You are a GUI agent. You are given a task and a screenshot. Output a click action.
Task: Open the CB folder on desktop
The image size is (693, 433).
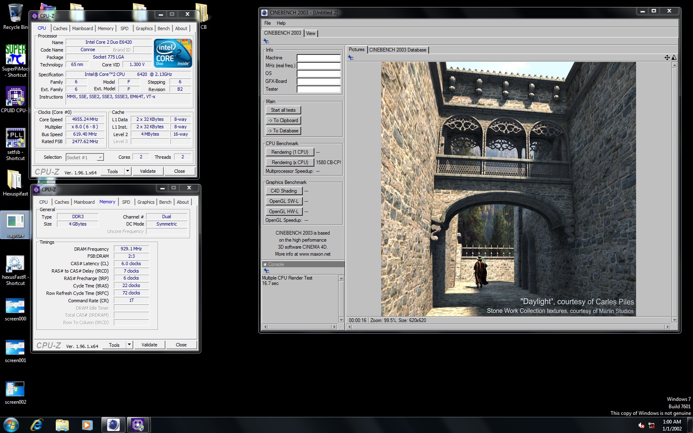tap(203, 16)
